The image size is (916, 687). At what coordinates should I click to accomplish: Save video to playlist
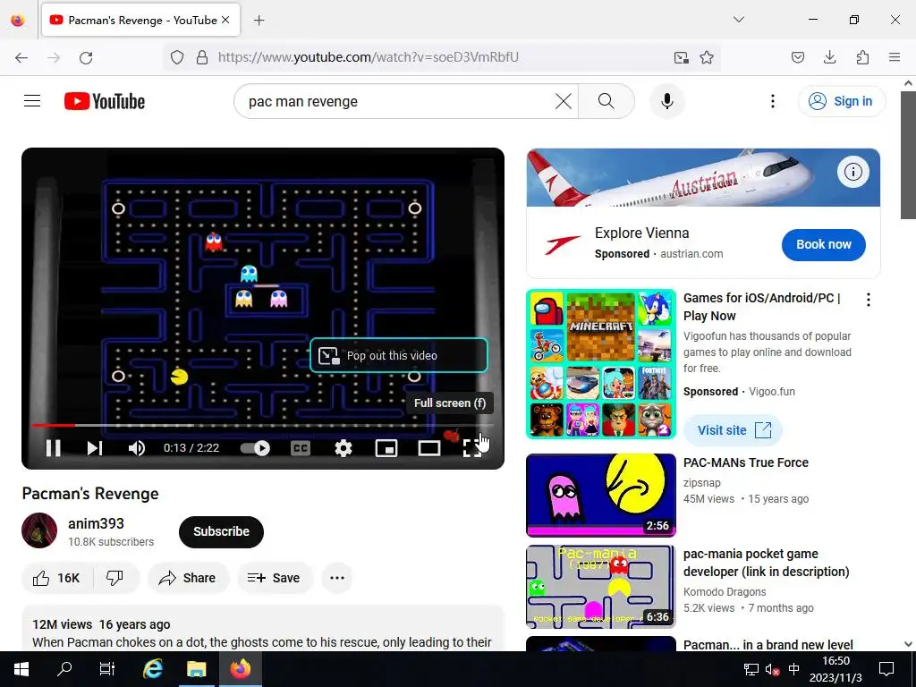[275, 578]
